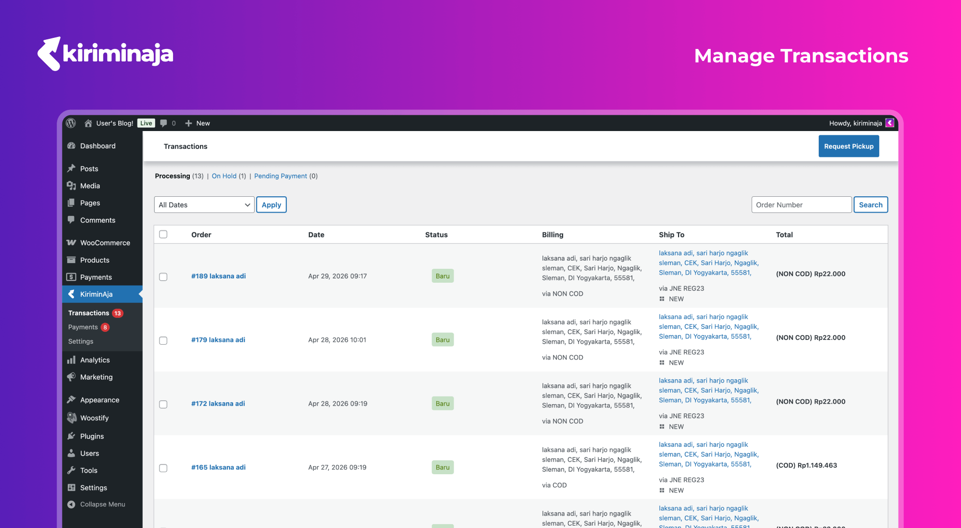The image size is (961, 528).
Task: Click the Settings sliders icon in main menu
Action: pyautogui.click(x=71, y=488)
